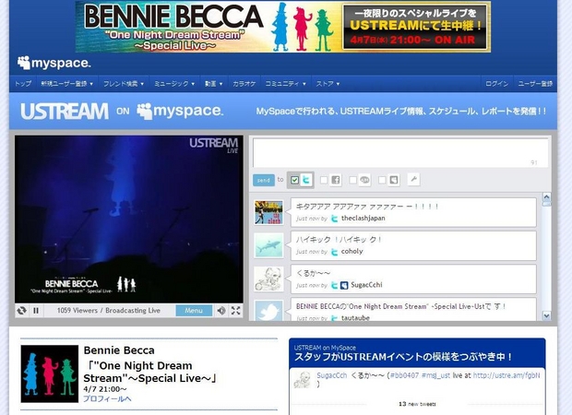Click the #bb0407 hashtag

[404, 375]
